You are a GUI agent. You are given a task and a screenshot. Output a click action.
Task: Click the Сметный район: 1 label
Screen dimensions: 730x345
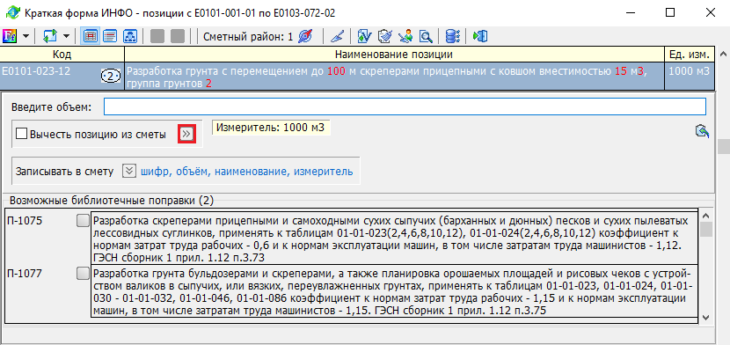coord(248,36)
